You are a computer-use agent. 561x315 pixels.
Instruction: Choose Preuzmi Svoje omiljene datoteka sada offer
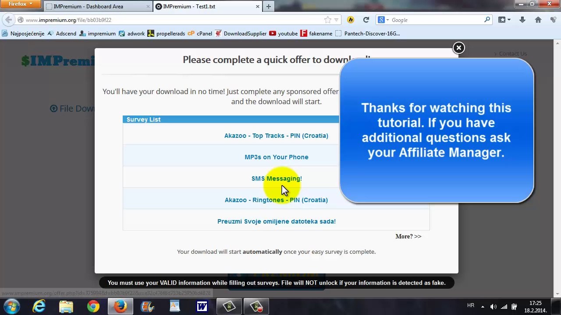pos(276,221)
